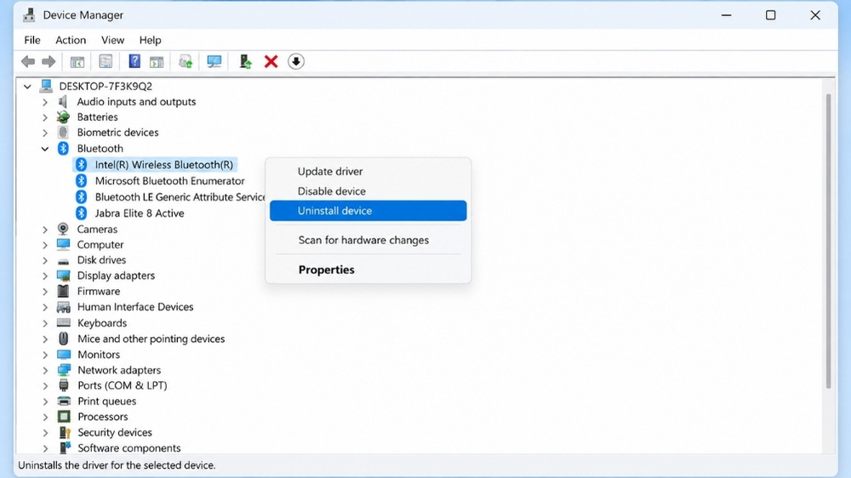Expand the Audio inputs and outputs category
Viewport: 851px width, 478px height.
[45, 102]
